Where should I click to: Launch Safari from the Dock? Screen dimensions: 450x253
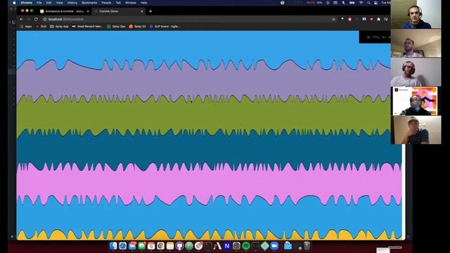[122, 246]
